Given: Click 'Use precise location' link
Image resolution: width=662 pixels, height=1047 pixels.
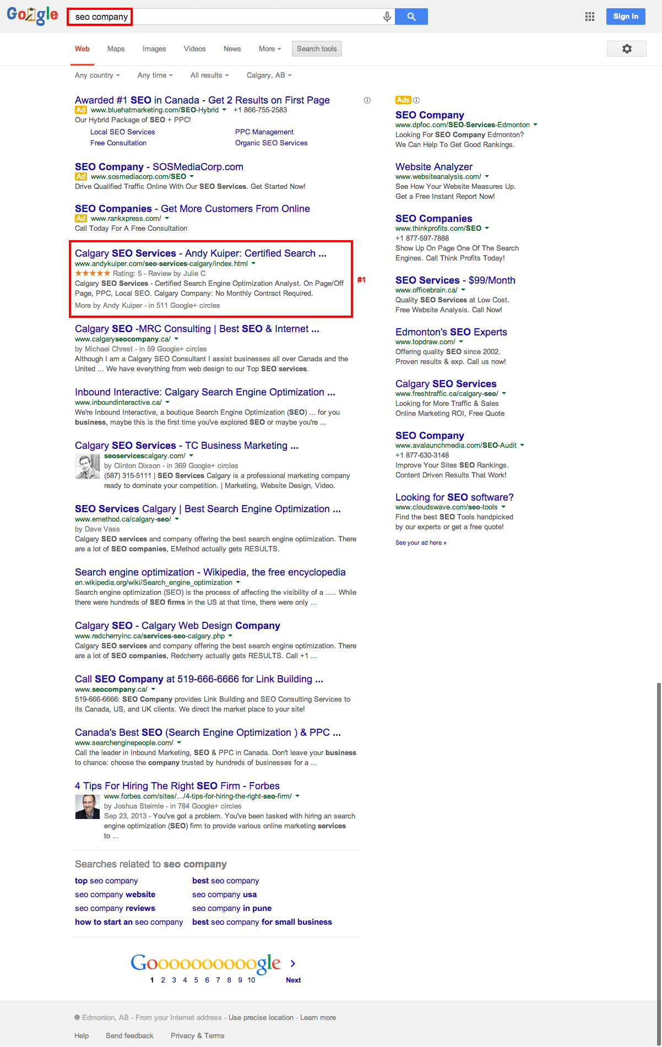Looking at the screenshot, I should tap(261, 1018).
